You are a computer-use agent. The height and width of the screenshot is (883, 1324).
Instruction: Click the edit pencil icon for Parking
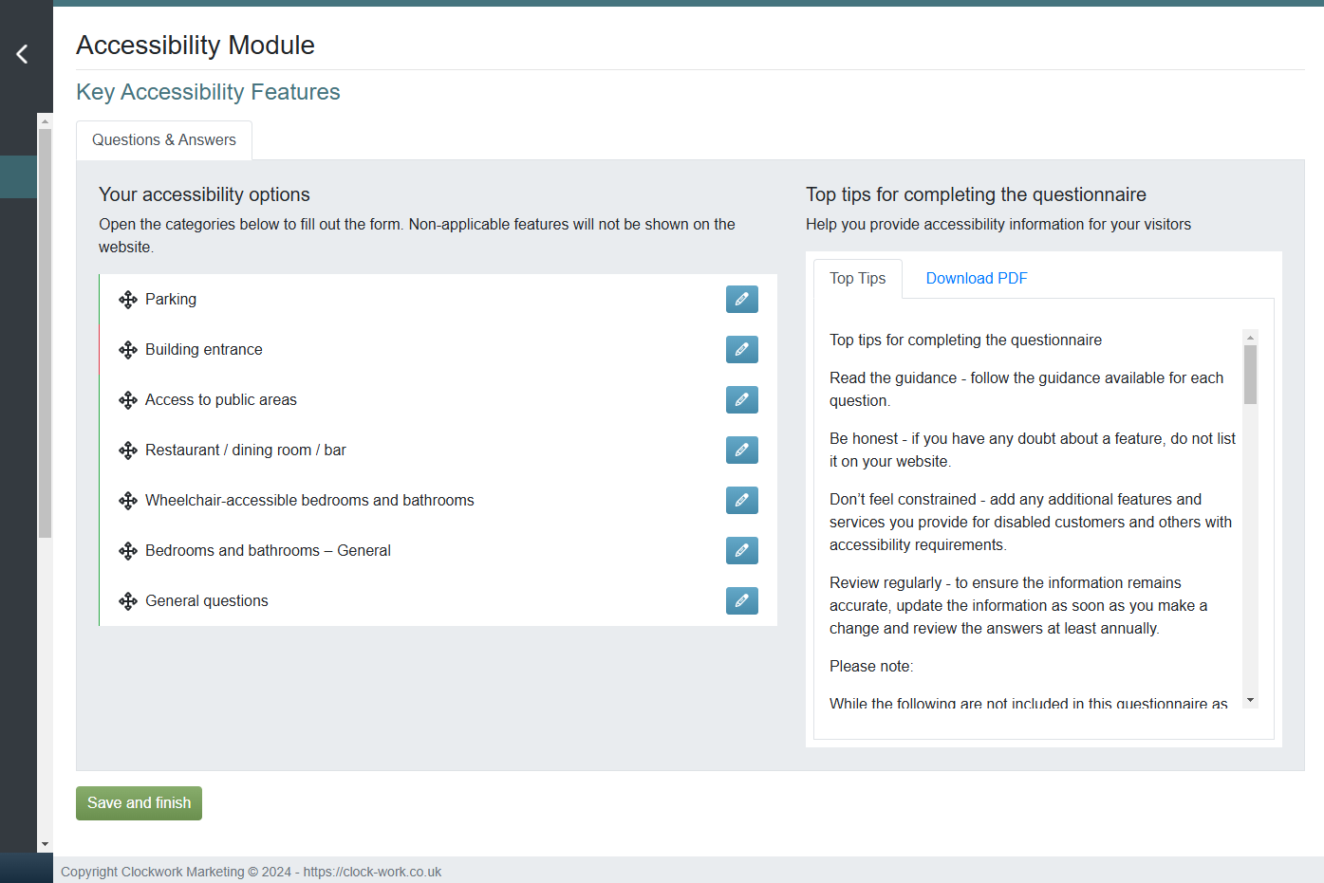pos(741,299)
